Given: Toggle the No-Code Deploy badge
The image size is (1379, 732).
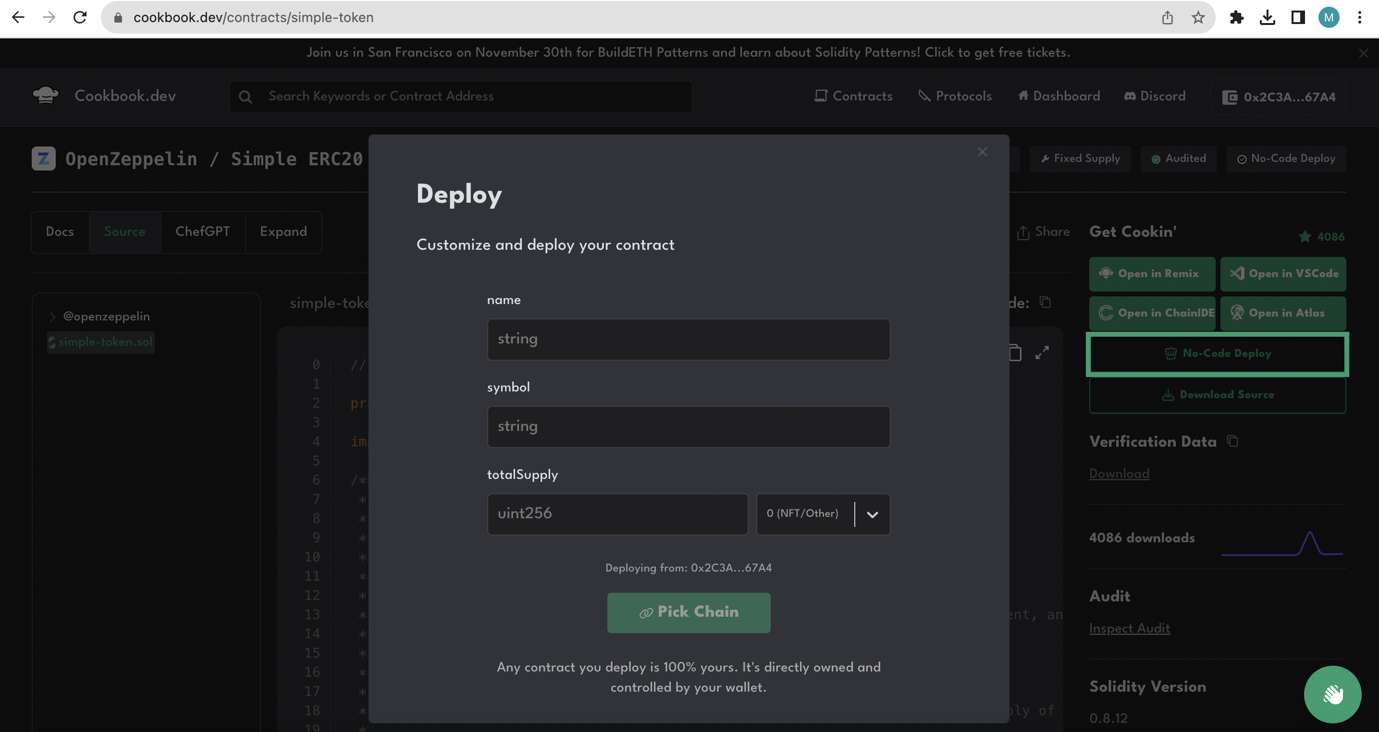Looking at the screenshot, I should [1285, 159].
